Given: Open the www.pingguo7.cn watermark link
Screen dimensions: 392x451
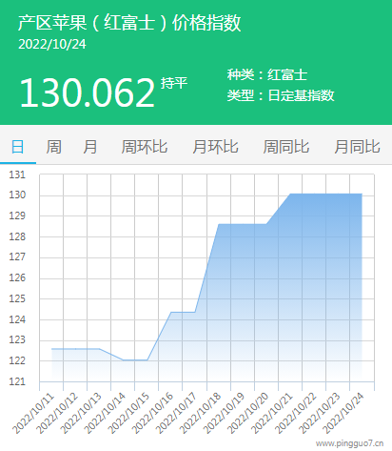Looking at the screenshot, I should click(x=350, y=443).
